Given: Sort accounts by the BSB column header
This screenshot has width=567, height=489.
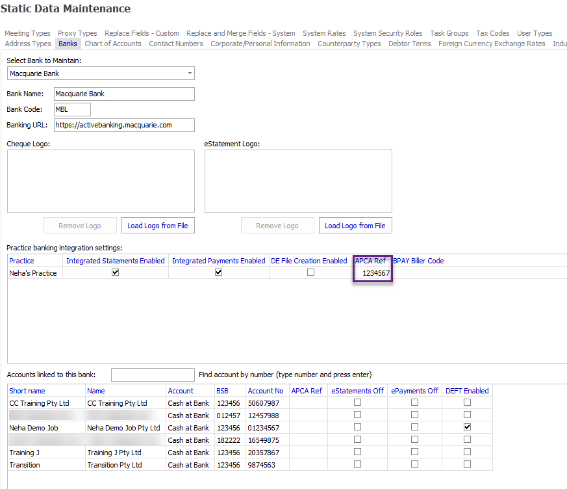Looking at the screenshot, I should point(223,391).
